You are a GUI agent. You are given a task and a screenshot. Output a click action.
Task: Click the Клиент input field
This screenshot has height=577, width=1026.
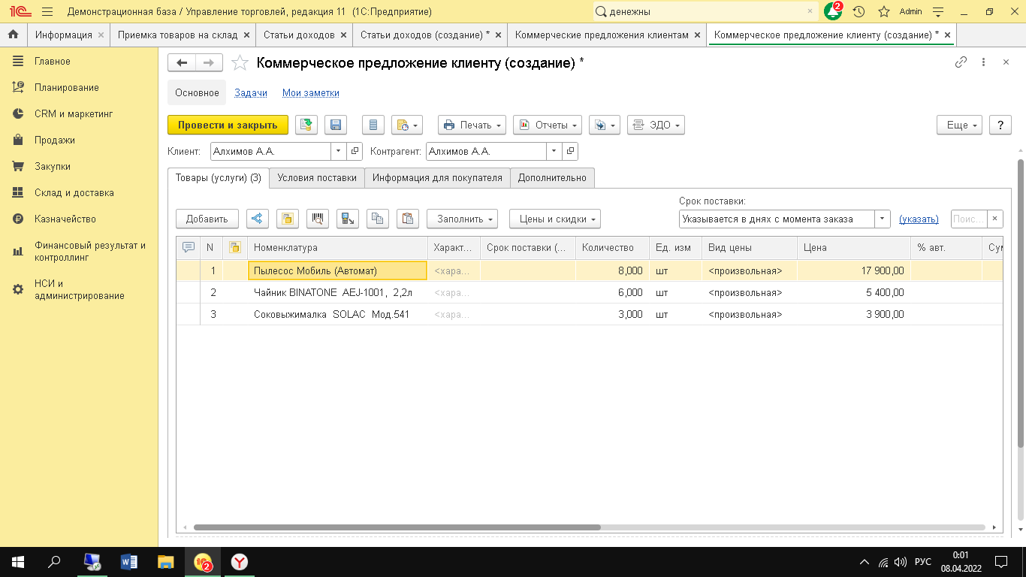270,151
